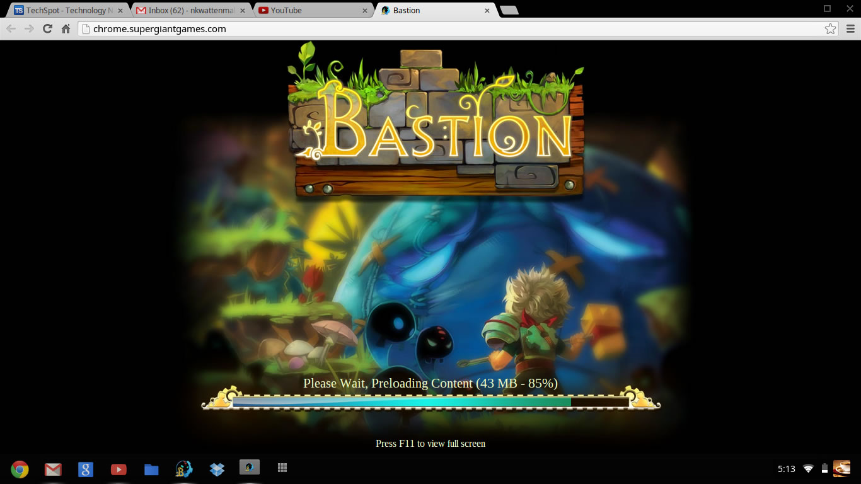Close the Bastion tab
861x484 pixels.
[487, 11]
